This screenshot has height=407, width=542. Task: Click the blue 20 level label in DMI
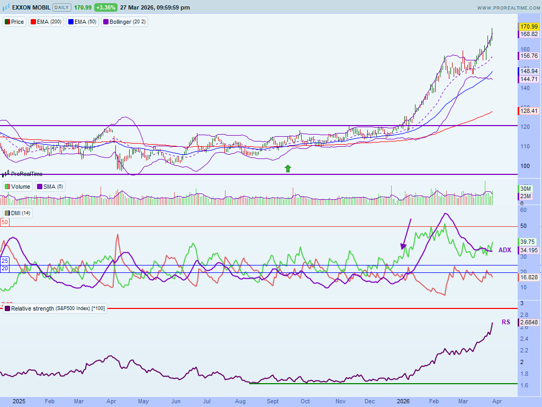(4, 269)
